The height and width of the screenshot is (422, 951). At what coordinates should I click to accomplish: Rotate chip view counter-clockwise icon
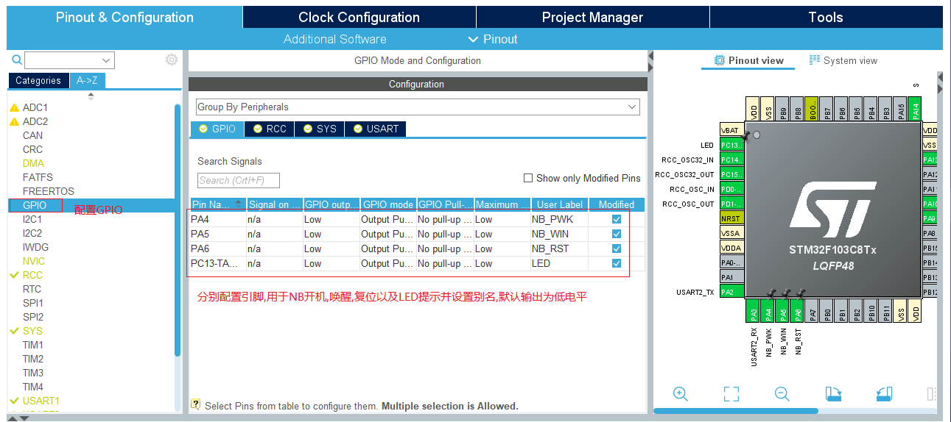pyautogui.click(x=884, y=394)
